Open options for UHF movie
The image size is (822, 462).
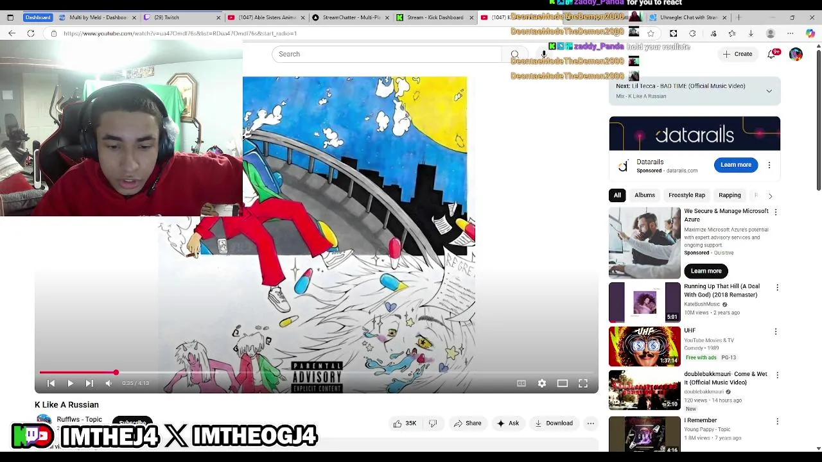click(775, 332)
